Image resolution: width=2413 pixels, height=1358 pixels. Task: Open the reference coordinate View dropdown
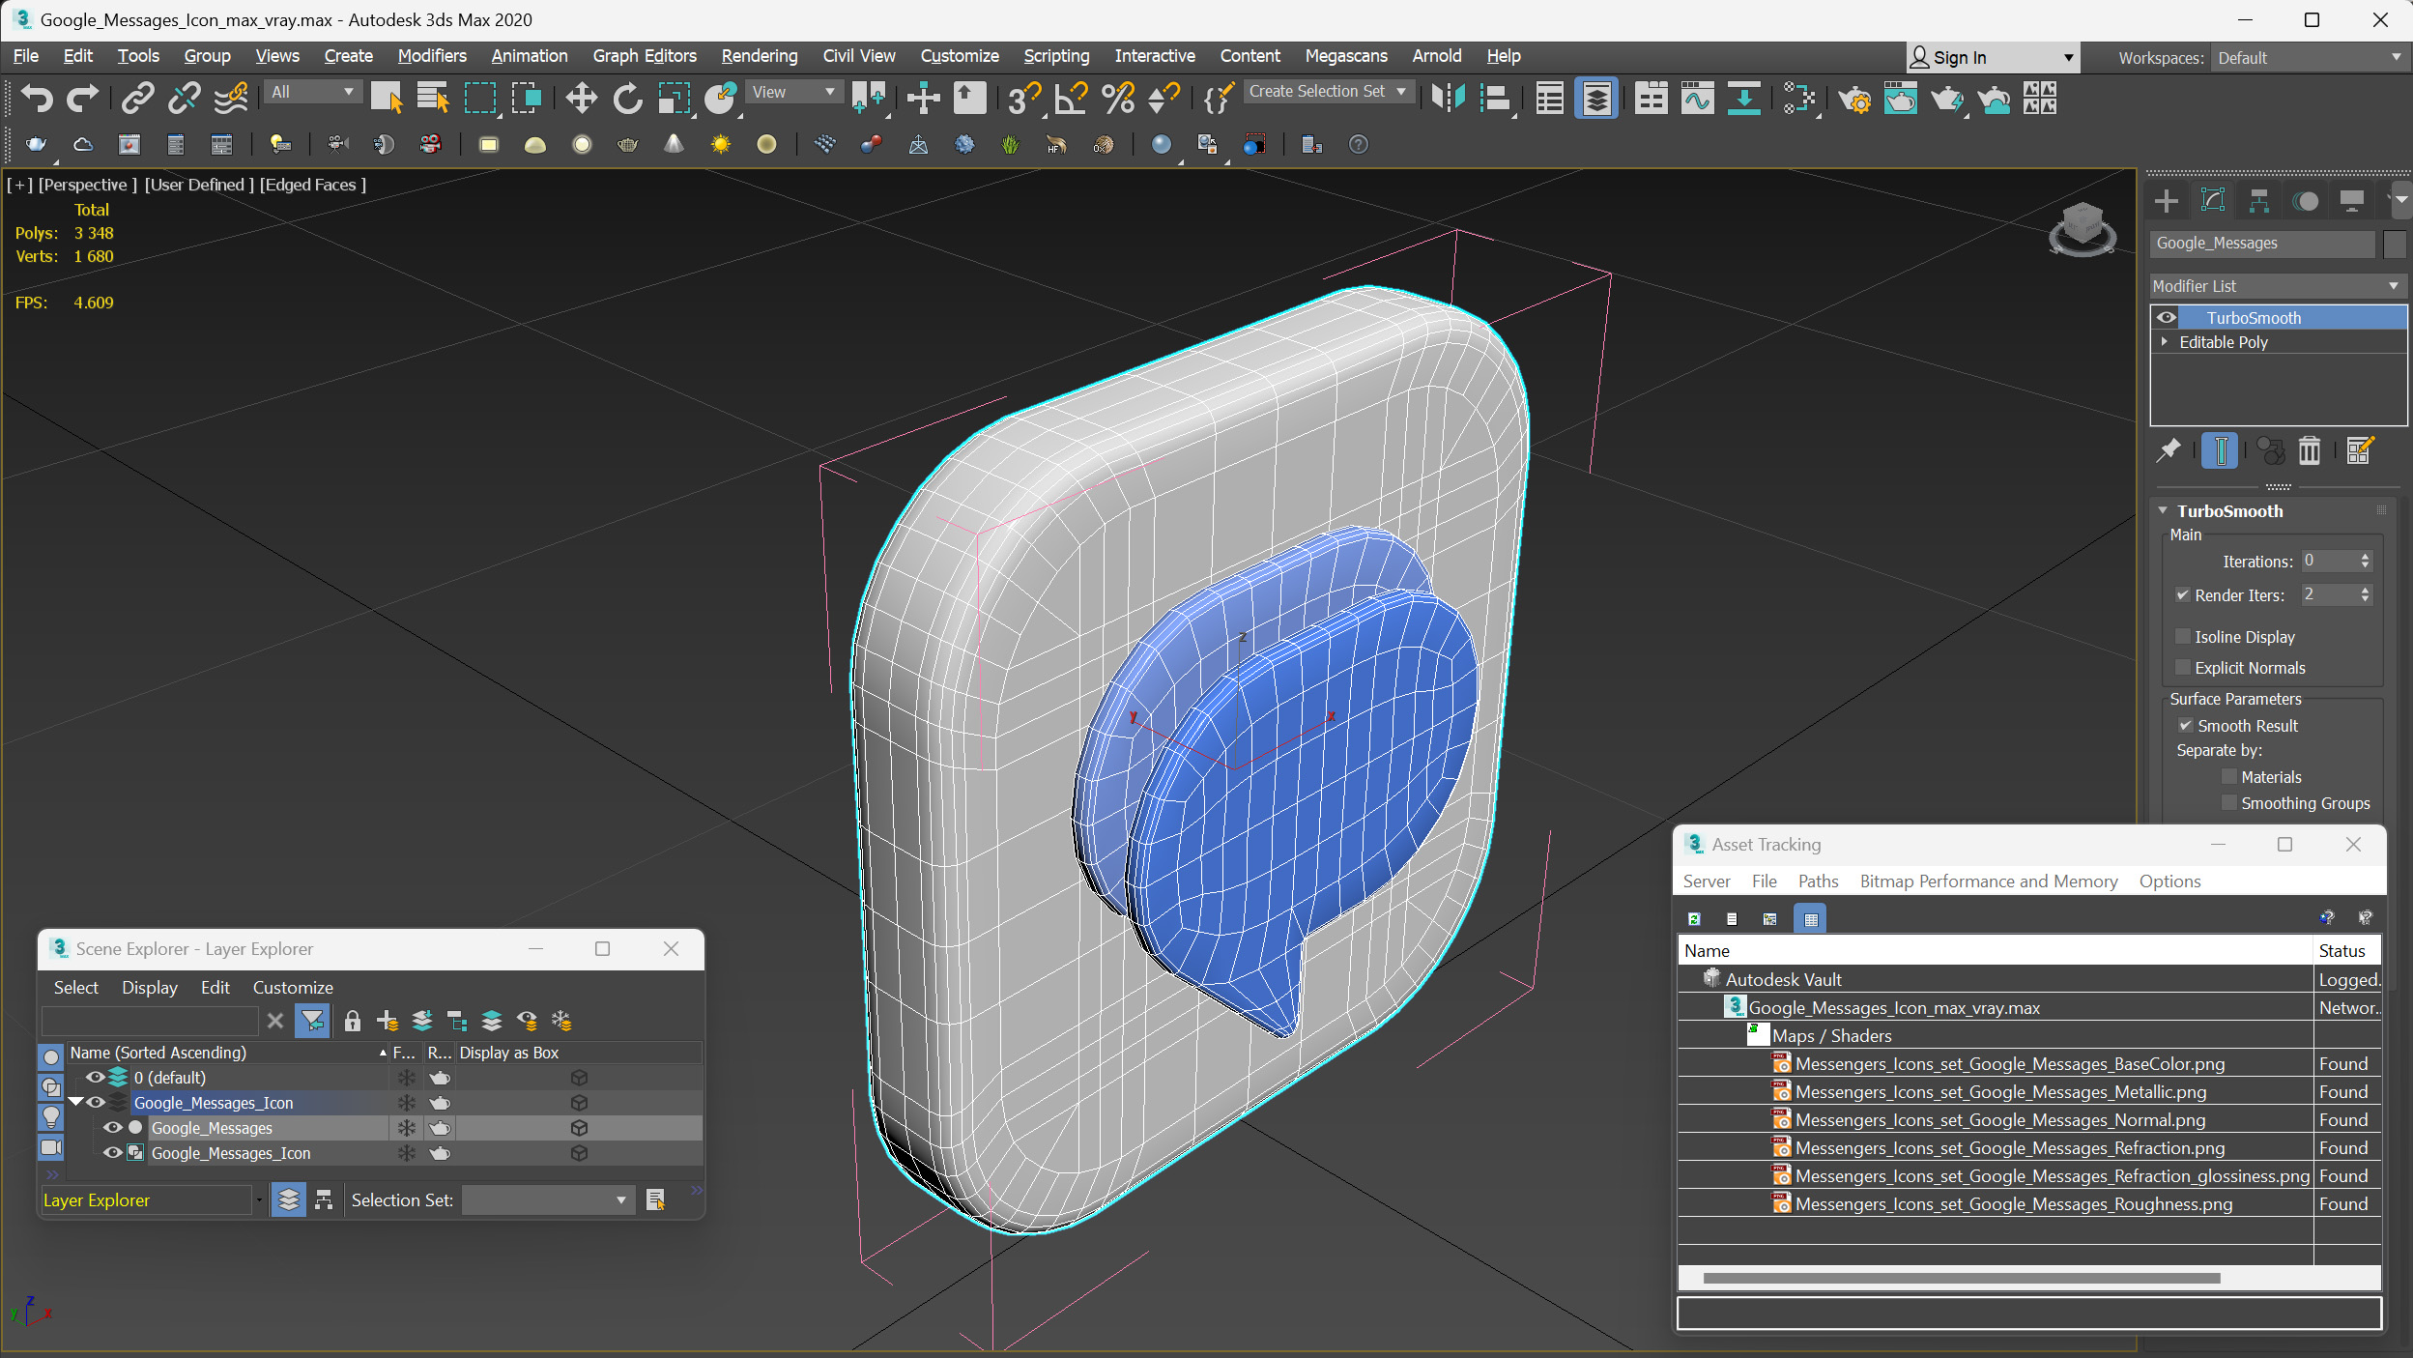[793, 92]
